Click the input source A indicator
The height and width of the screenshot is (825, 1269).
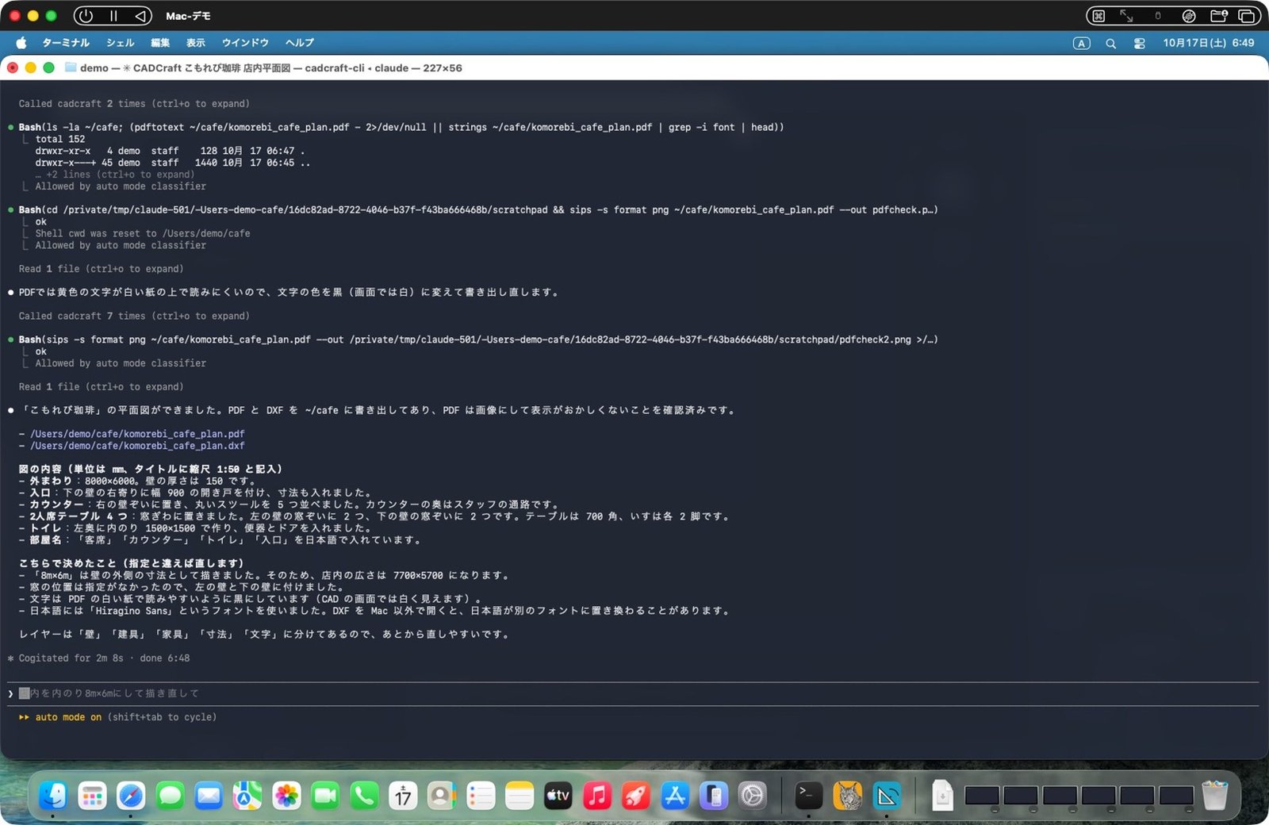coord(1082,44)
